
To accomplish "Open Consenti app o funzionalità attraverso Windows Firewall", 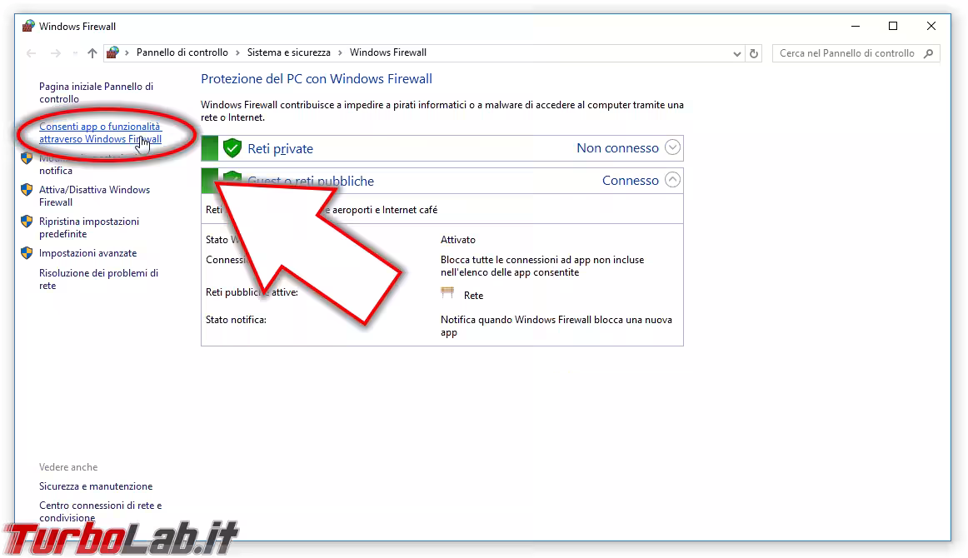I will click(100, 133).
